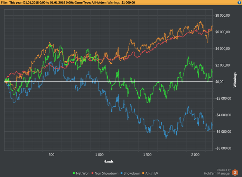Click the $2 000,00 axis label

223,65
